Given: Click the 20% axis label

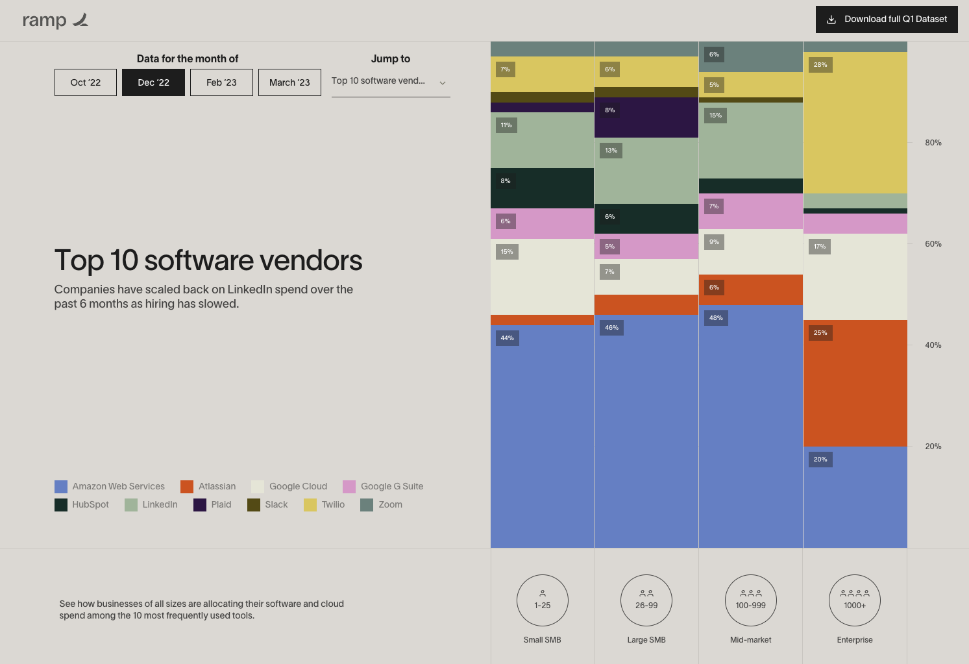Looking at the screenshot, I should (x=933, y=447).
